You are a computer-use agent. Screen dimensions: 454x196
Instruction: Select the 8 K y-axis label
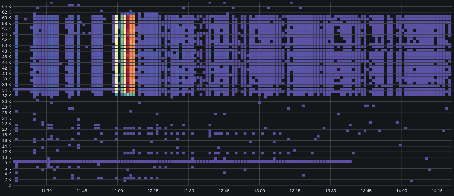pyautogui.click(x=8, y=163)
